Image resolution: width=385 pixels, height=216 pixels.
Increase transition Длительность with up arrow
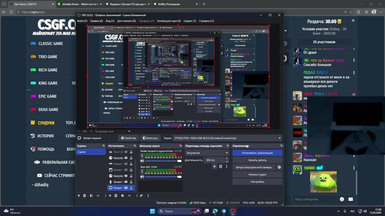[x=226, y=159]
